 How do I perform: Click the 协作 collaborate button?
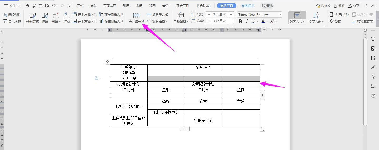tap(339, 6)
